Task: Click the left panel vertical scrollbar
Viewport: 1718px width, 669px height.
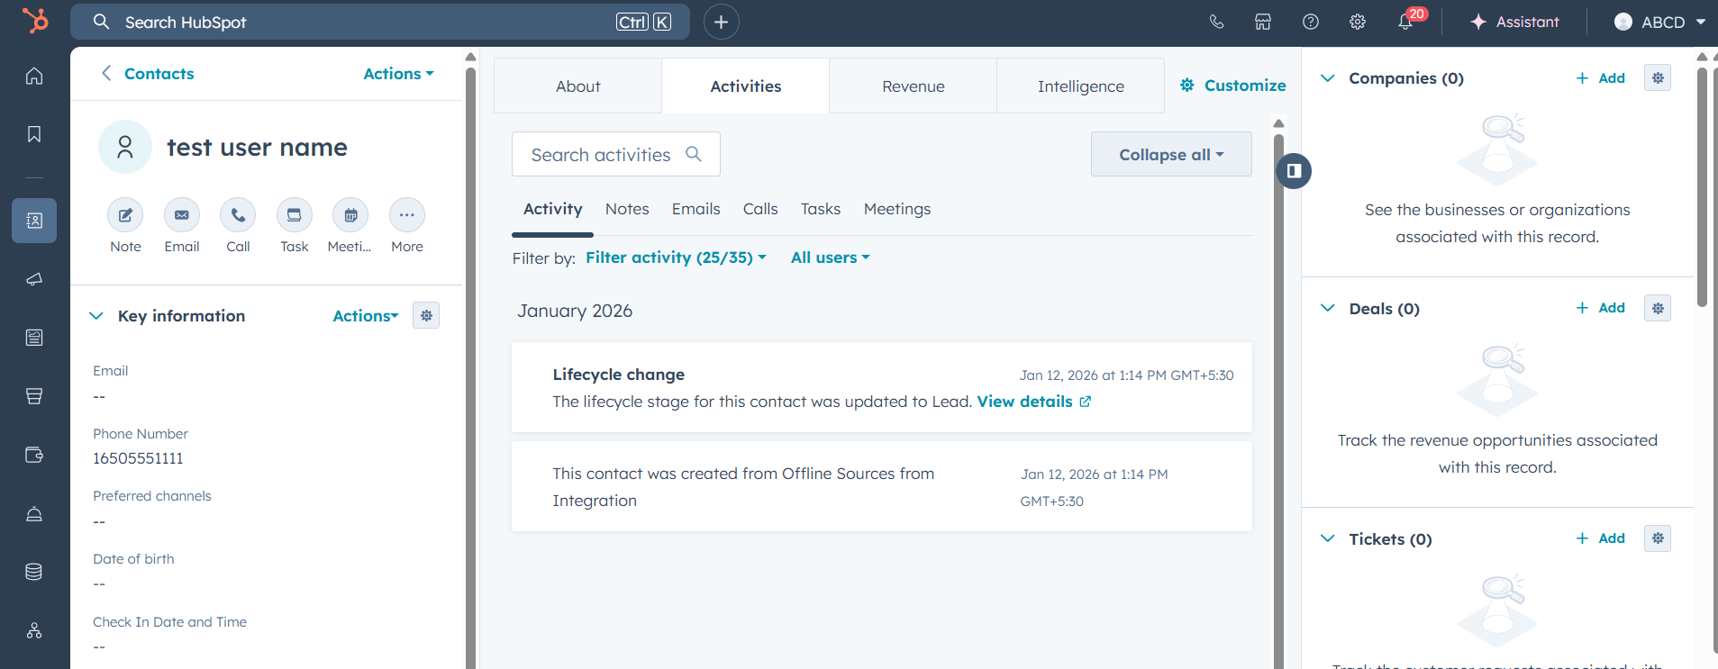Action: [x=470, y=360]
